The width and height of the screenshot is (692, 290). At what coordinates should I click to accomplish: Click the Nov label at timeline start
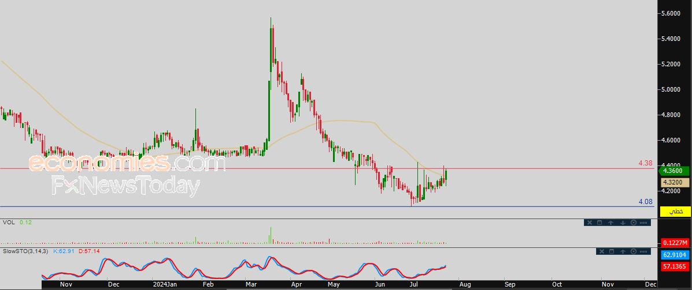tap(65, 284)
